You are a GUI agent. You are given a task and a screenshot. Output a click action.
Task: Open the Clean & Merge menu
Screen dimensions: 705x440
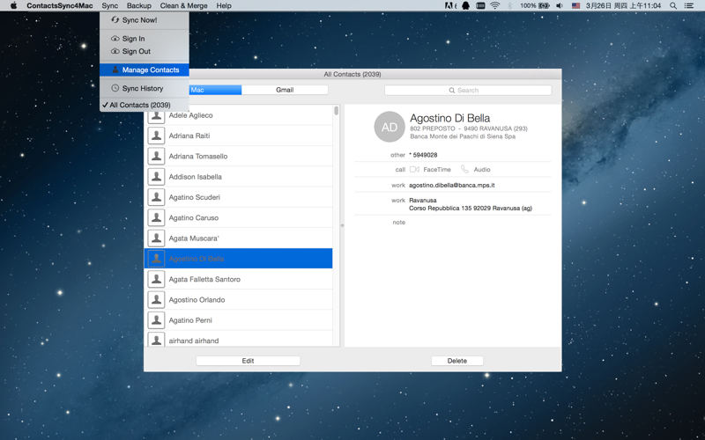pos(183,6)
